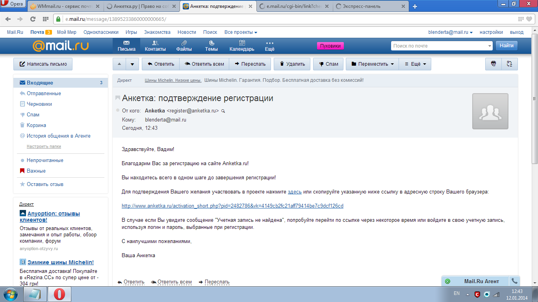Click Переслать in the toolbar

[x=250, y=64]
